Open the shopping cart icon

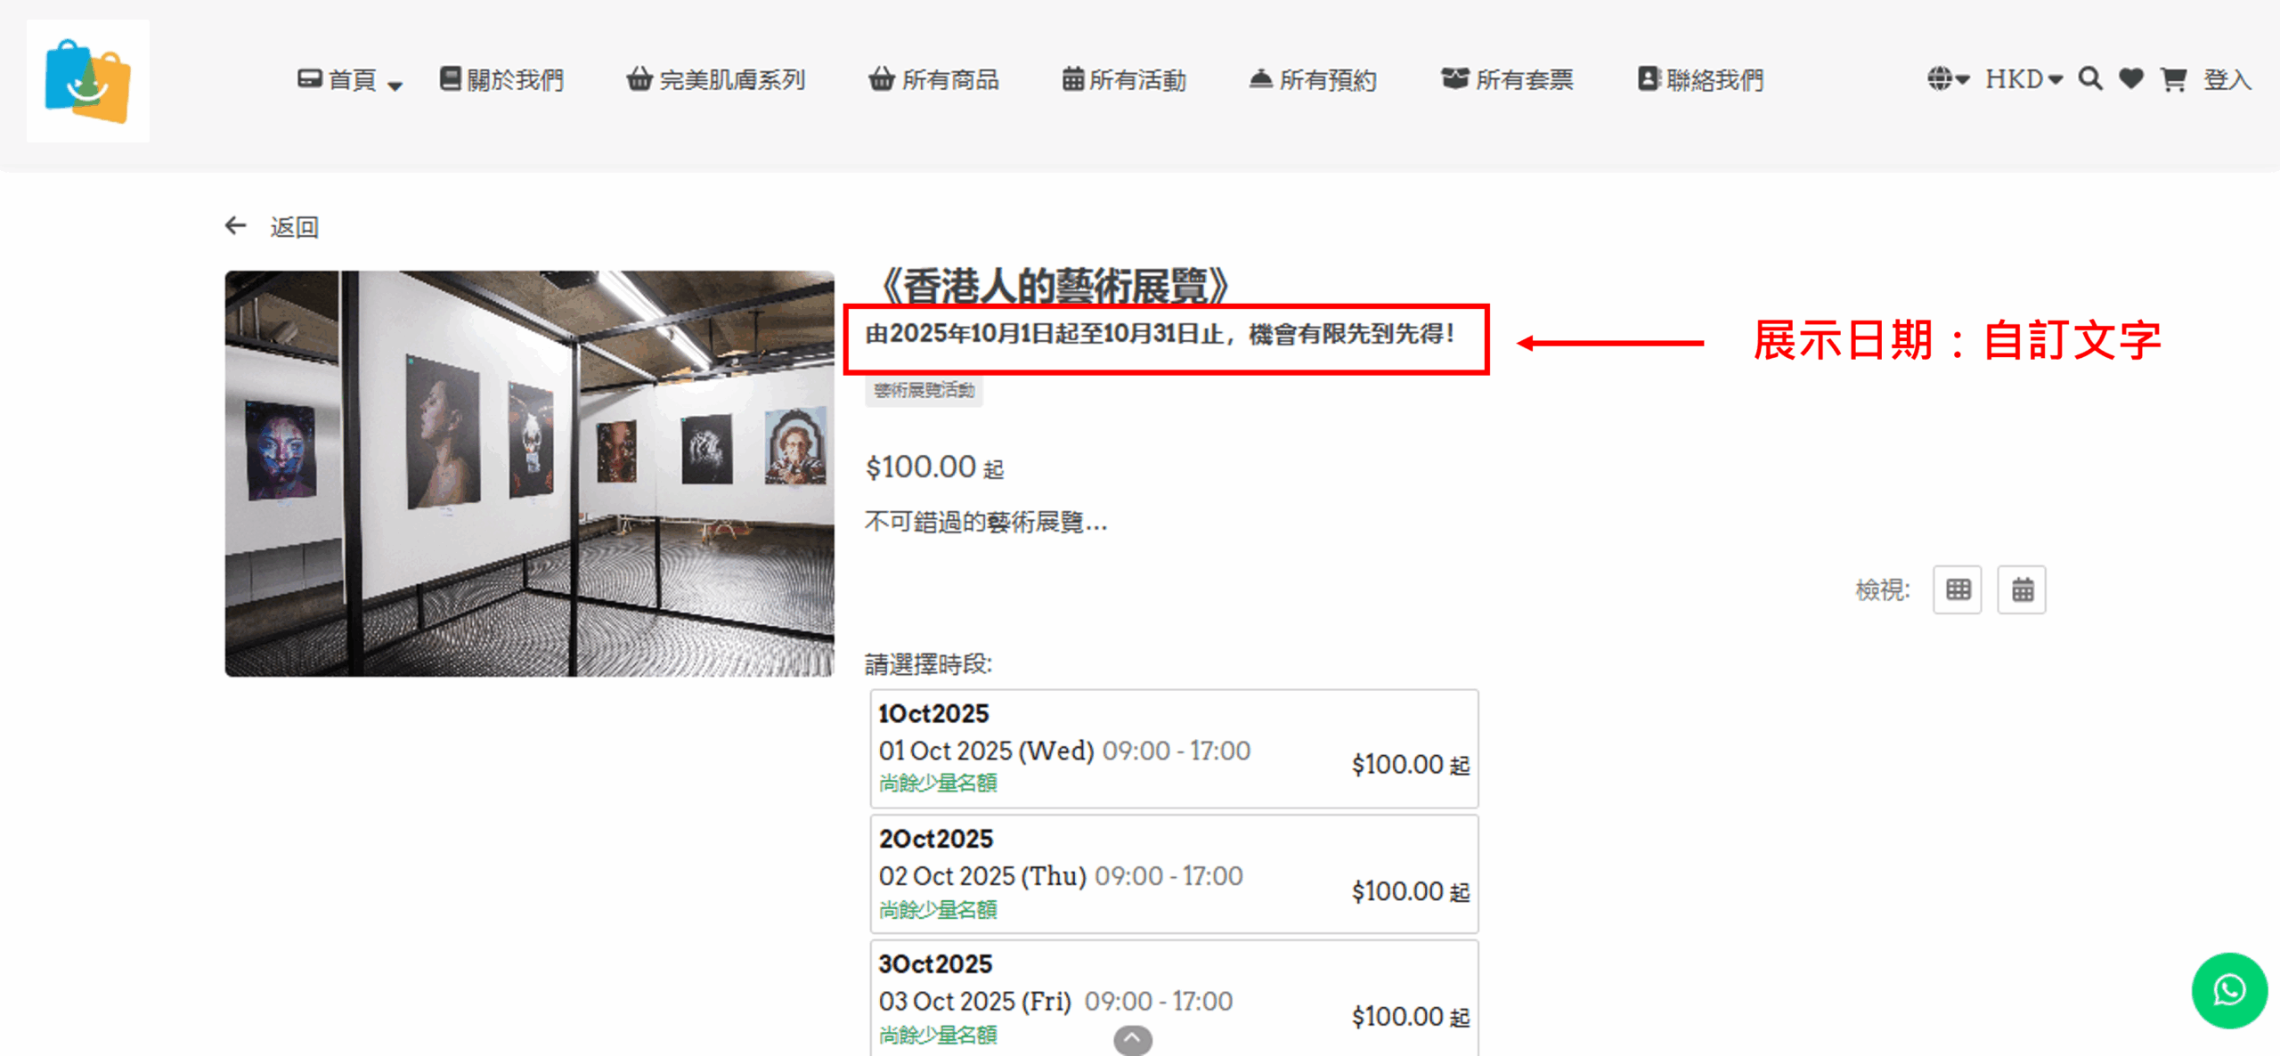point(2173,79)
